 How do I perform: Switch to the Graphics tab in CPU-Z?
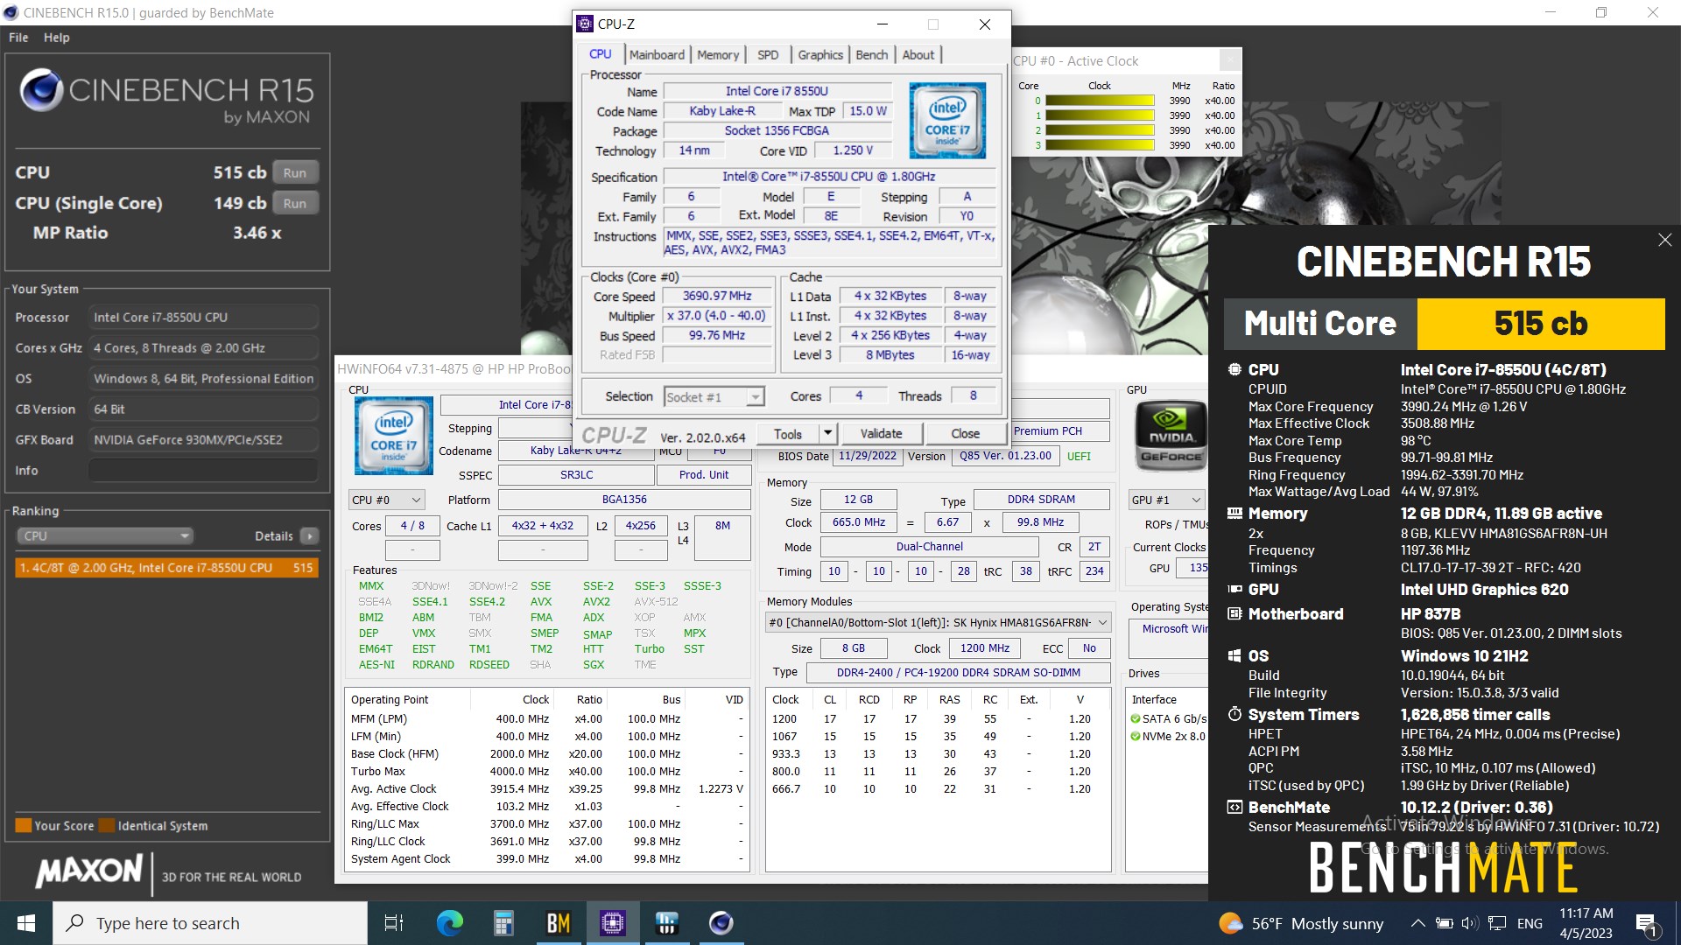coord(820,55)
